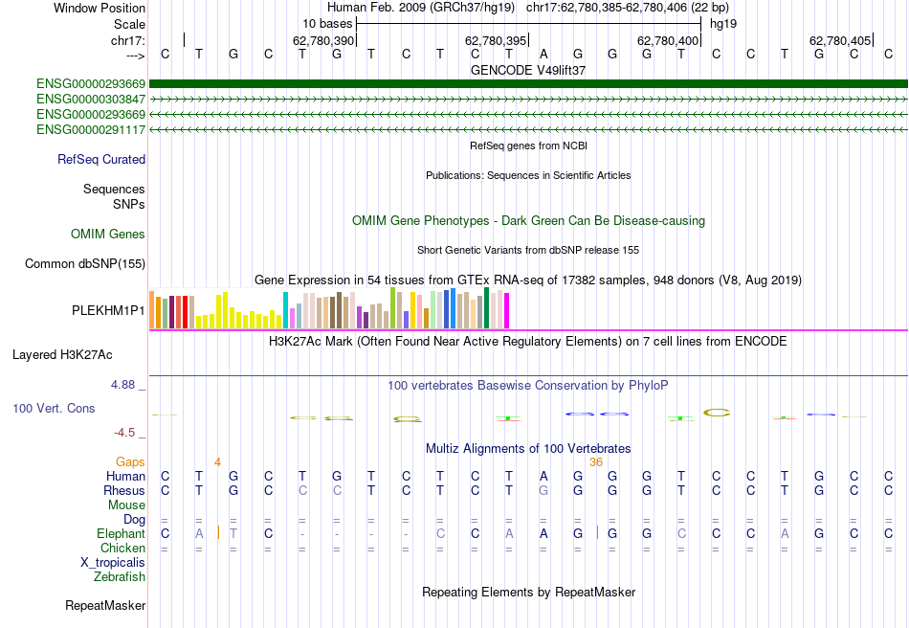Click the Sequences track label
909x628 pixels.
point(114,189)
